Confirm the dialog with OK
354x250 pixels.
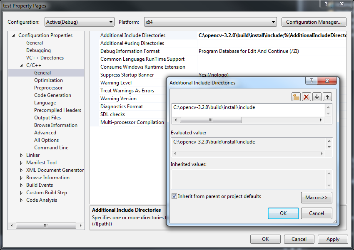click(283, 213)
